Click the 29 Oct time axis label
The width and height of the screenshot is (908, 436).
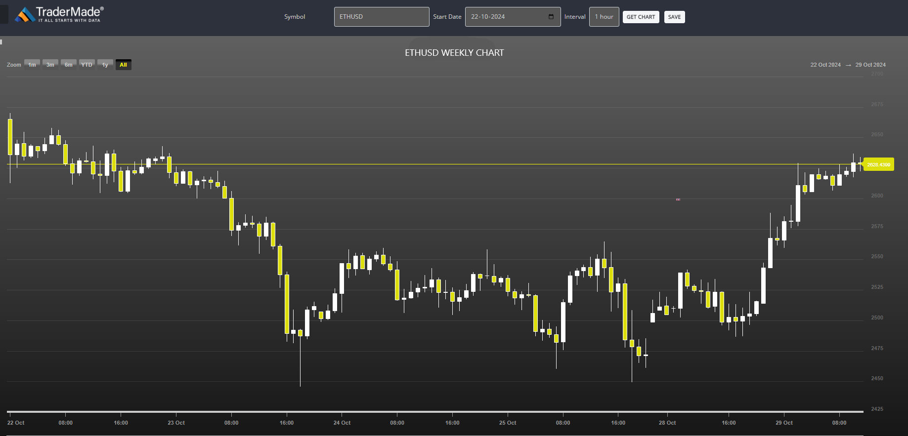click(x=784, y=423)
